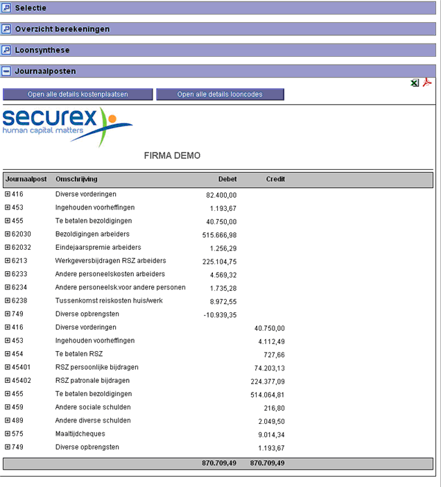Click credit amount 2.049,50
The height and width of the screenshot is (487, 441).
point(271,422)
